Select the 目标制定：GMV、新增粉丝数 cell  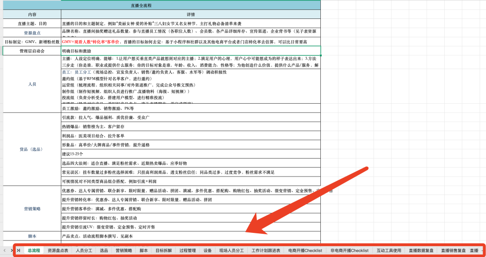point(32,42)
